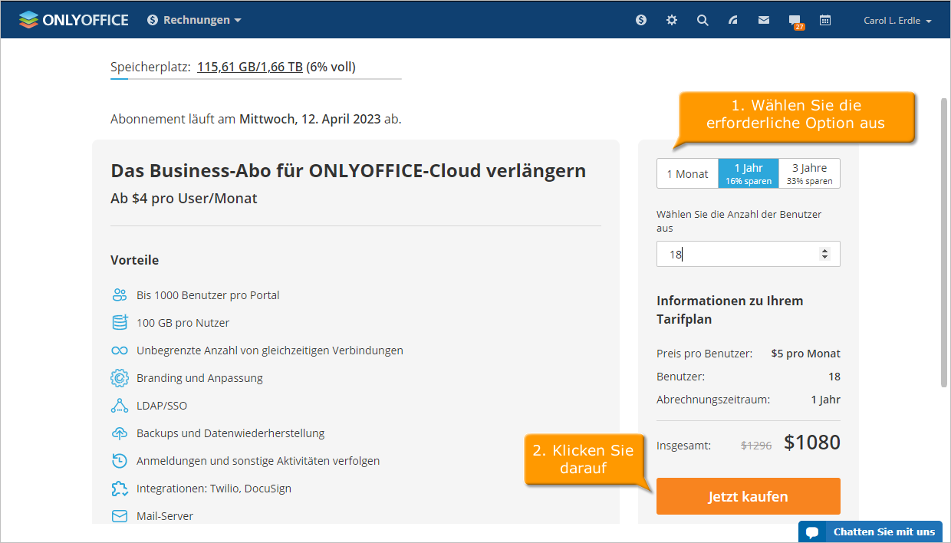Click the date Mittwoch, 12. April 2023
This screenshot has height=543, width=951.
[310, 119]
